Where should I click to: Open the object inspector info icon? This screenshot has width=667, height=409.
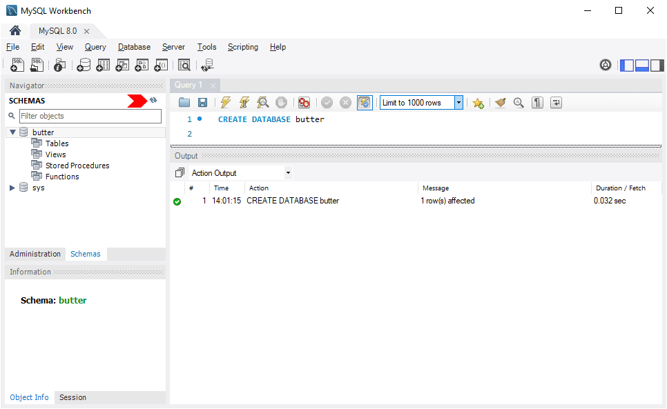point(60,65)
